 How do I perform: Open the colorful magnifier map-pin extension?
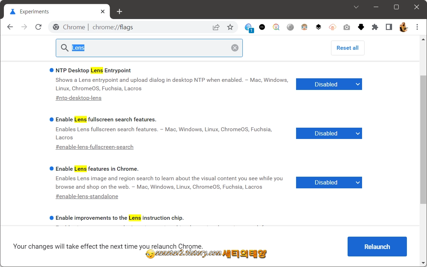(x=276, y=27)
